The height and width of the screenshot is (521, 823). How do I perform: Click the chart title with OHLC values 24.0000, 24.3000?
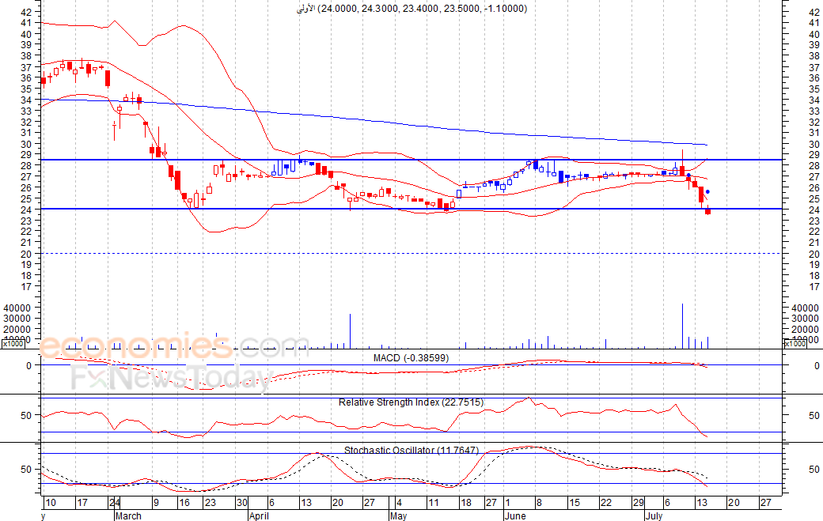(x=412, y=9)
